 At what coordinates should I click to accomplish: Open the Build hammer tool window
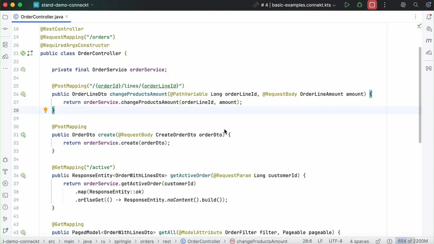(5, 172)
